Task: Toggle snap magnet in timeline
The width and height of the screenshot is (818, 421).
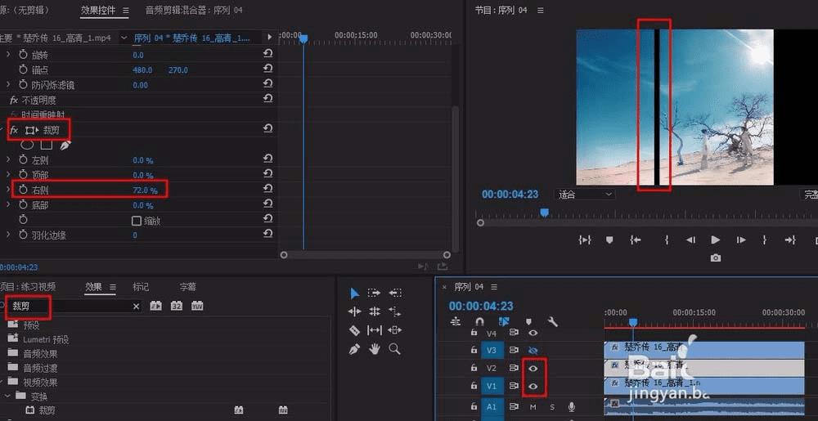Action: 480,322
